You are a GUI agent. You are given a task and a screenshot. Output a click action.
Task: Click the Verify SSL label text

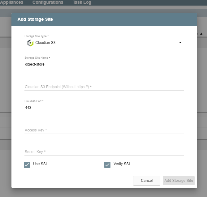(122, 164)
